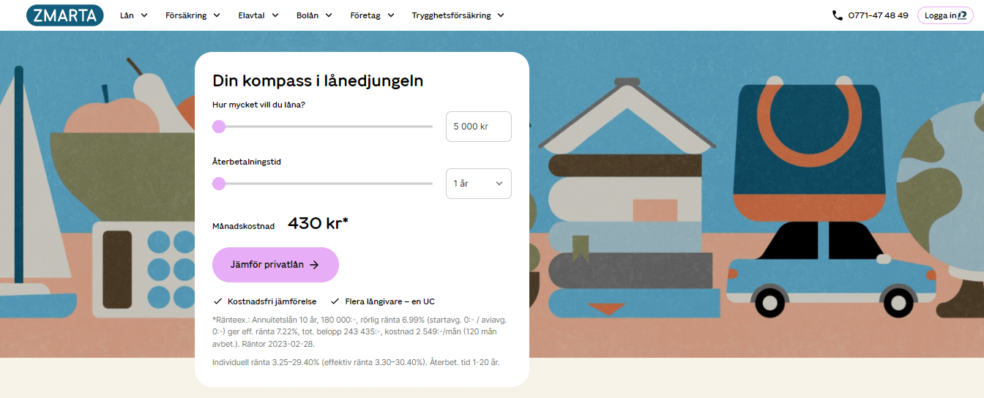Click the chevron arrow beside Trygghetsförsäkring

499,15
